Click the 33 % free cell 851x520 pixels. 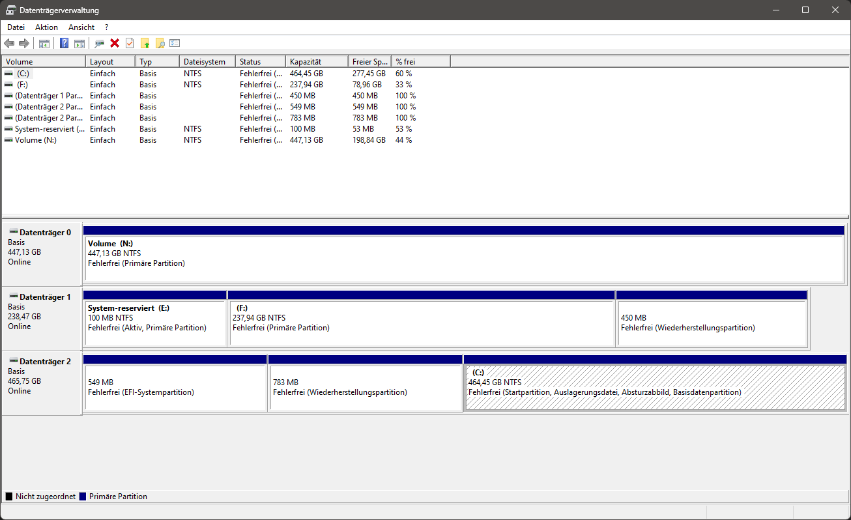(x=403, y=85)
